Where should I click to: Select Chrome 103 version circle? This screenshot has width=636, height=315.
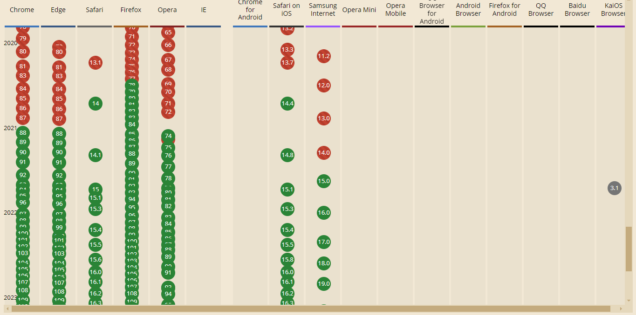(x=23, y=253)
